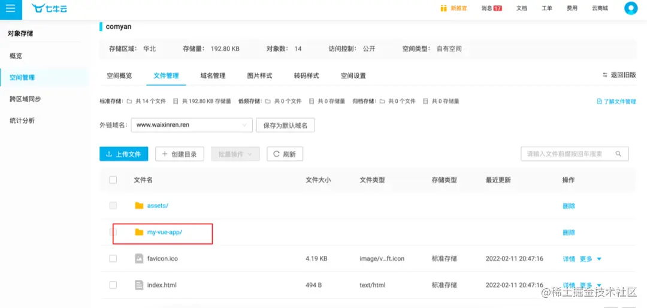The height and width of the screenshot is (308, 647).
Task: Switch to 文件管理 tab
Action: 167,76
